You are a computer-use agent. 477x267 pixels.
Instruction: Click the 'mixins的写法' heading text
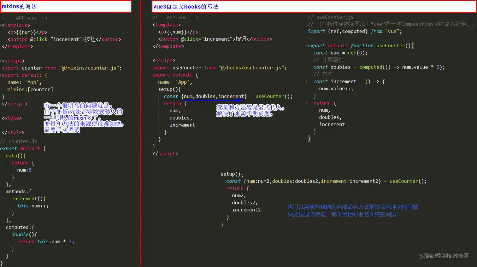click(x=19, y=6)
